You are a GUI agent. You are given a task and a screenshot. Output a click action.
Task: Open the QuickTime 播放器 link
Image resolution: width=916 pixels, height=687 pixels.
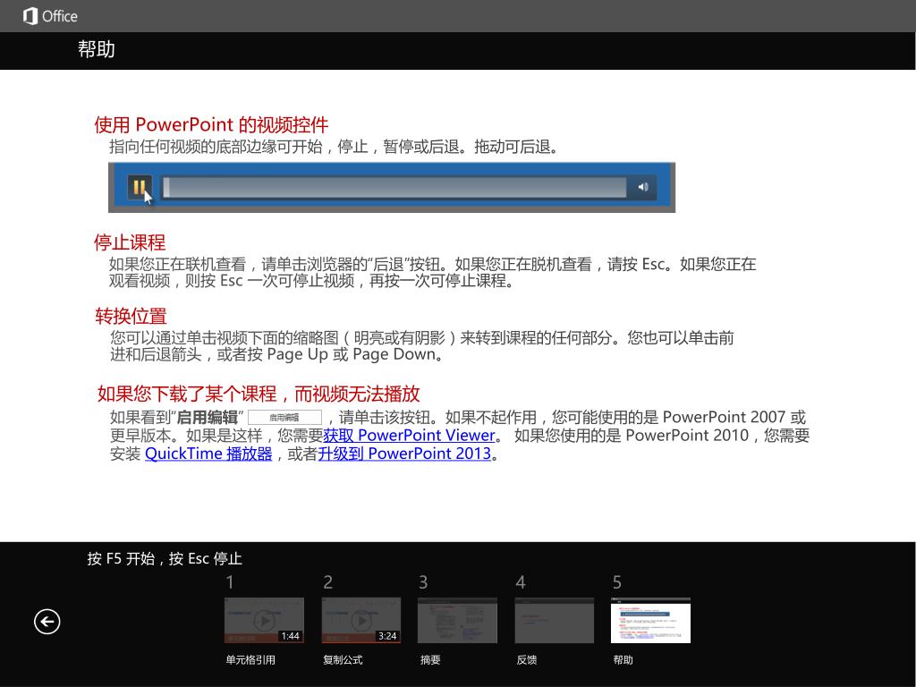(x=208, y=454)
